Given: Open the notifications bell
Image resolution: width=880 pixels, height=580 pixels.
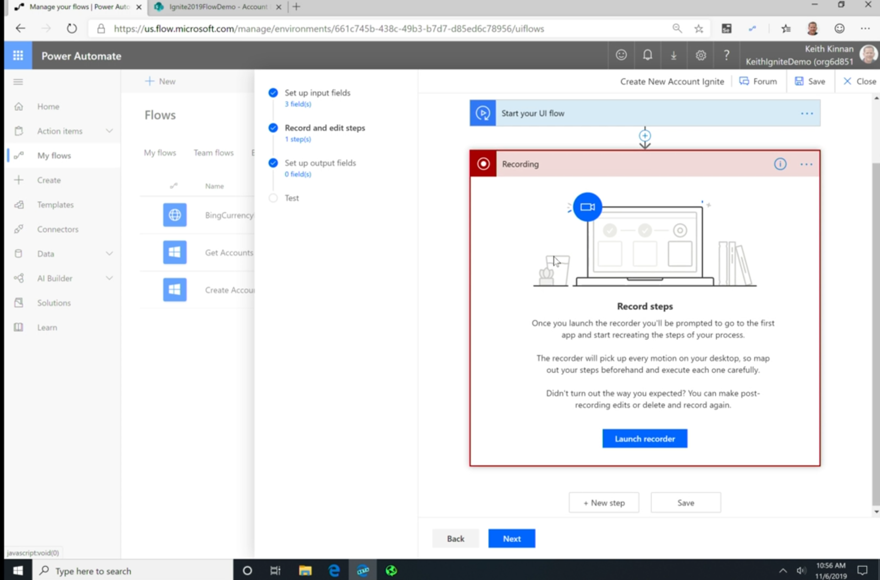Looking at the screenshot, I should point(647,55).
